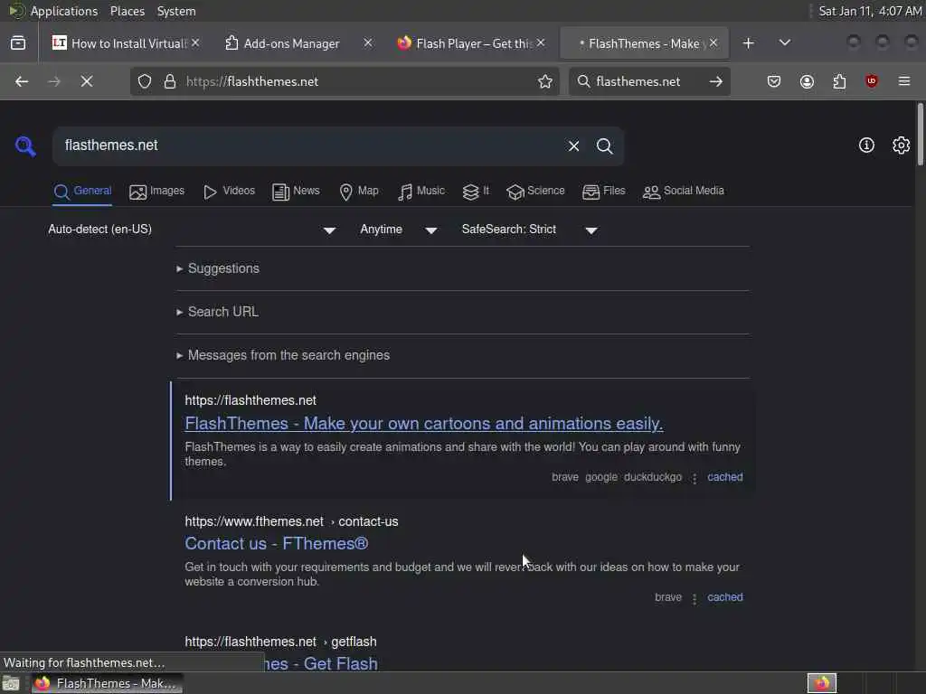
Task: Go back to the previous page
Action: tap(22, 81)
